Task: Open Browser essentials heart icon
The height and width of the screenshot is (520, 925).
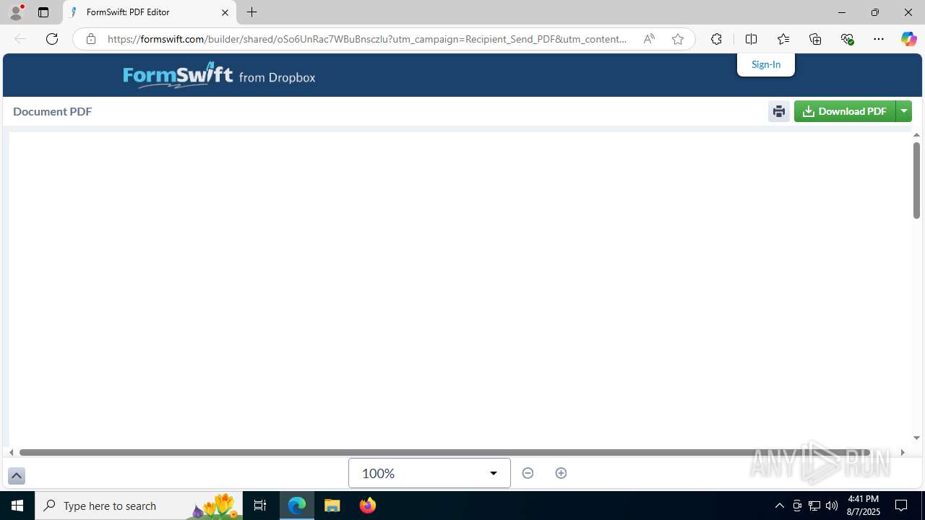Action: click(x=847, y=39)
